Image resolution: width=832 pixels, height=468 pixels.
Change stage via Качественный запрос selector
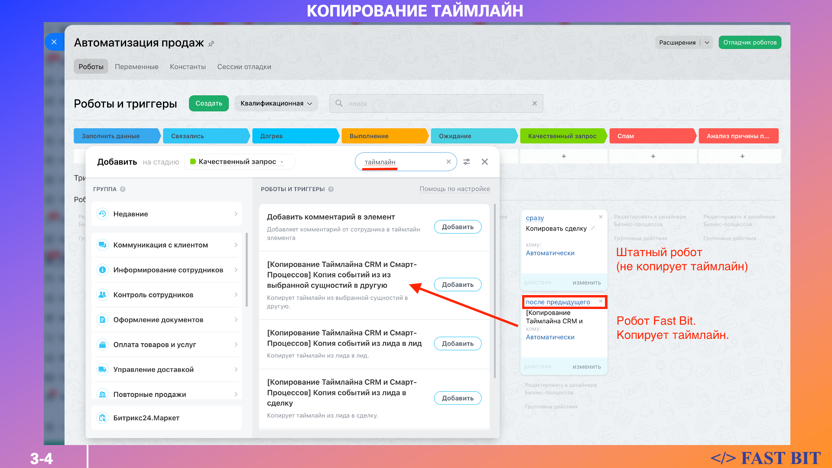[237, 162]
